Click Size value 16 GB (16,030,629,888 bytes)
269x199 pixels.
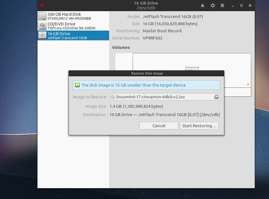tap(170, 24)
